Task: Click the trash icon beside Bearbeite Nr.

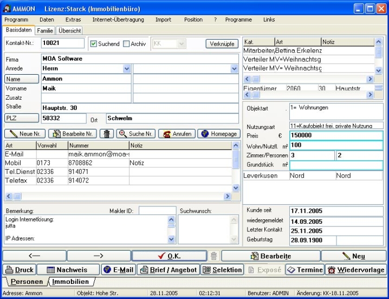Action: [x=107, y=133]
